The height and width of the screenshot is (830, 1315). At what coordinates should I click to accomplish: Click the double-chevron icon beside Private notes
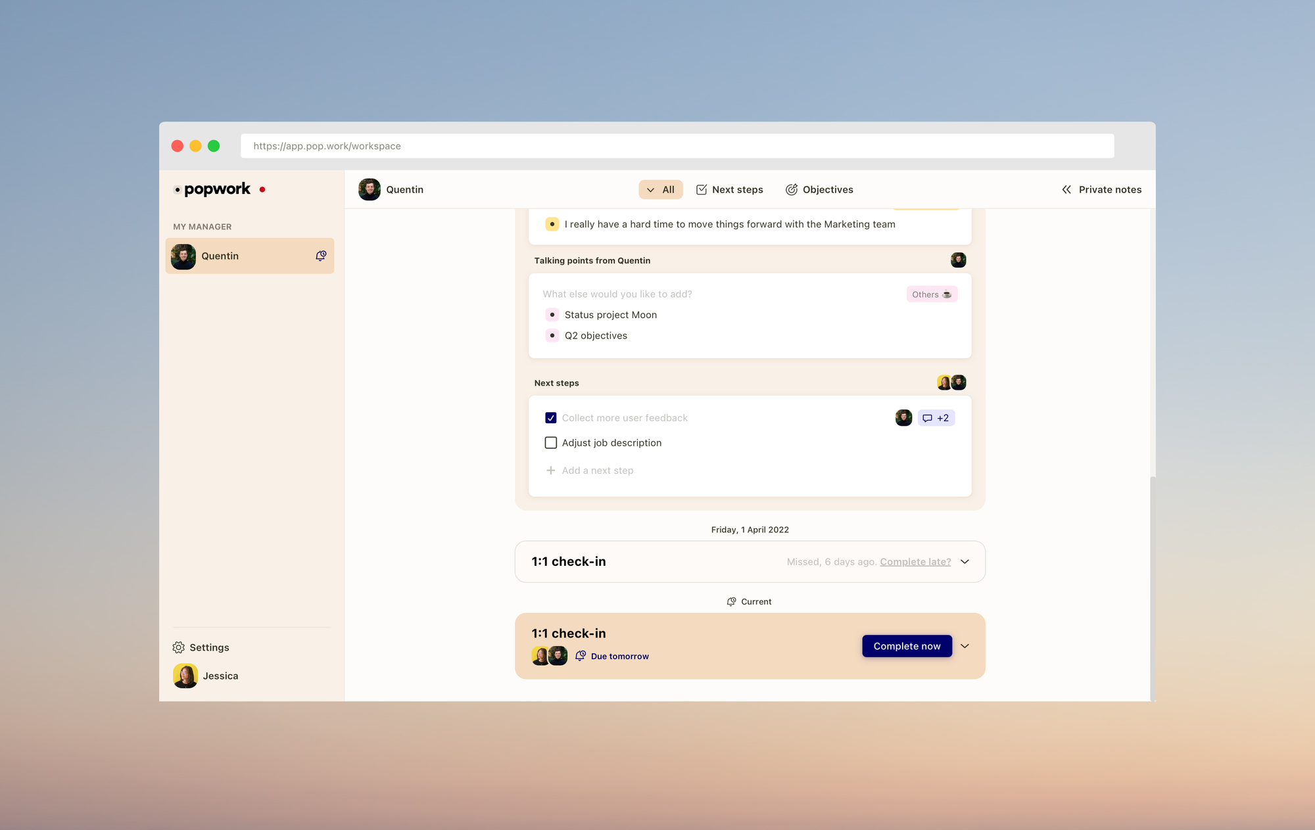[x=1066, y=189]
